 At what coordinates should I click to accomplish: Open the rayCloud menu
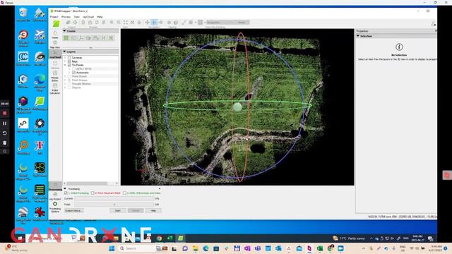88,17
